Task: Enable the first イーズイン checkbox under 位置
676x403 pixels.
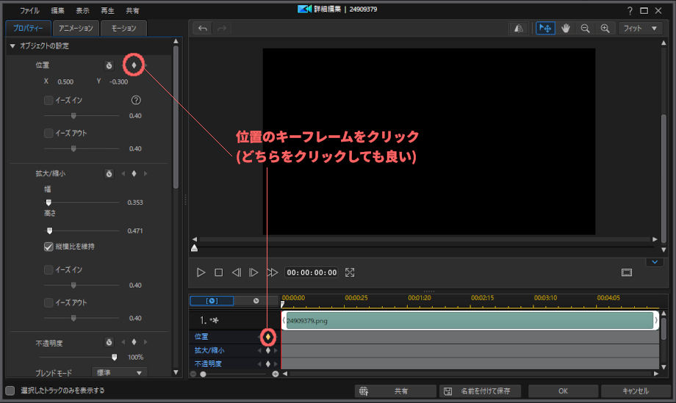Action: (x=48, y=101)
